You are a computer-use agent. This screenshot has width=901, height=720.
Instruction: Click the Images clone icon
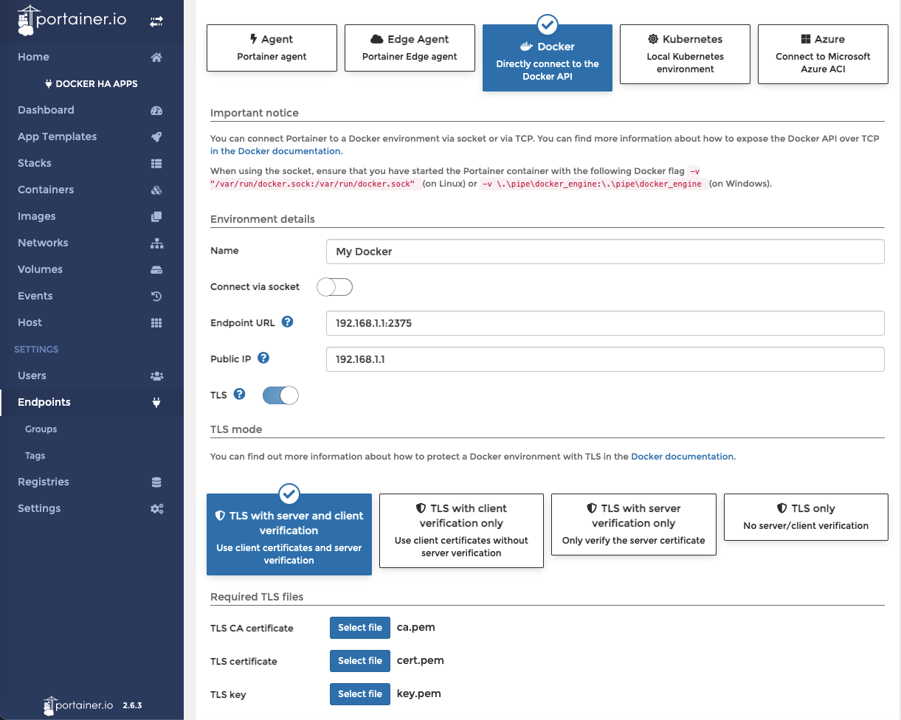[x=156, y=217]
